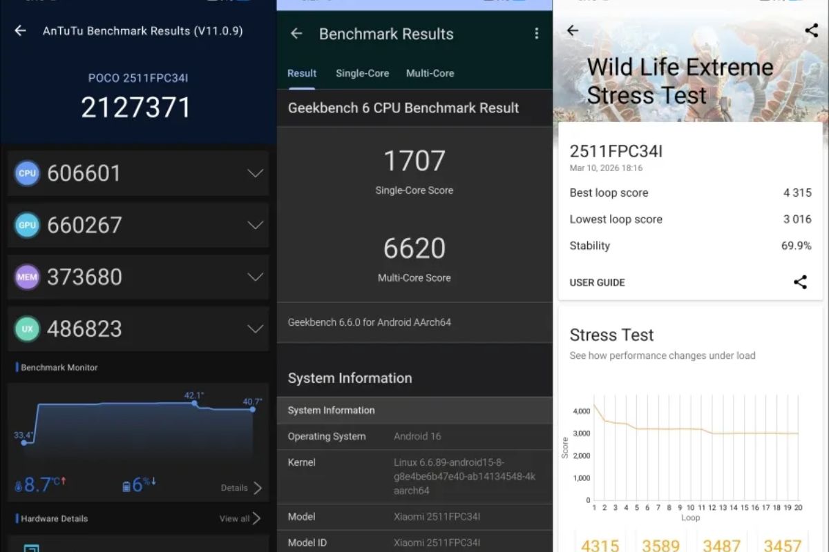The image size is (829, 552).
Task: Select loop score 3487 below chart
Action: (x=722, y=545)
